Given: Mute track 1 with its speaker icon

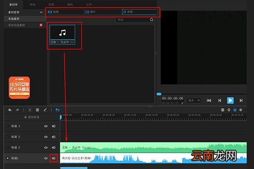Looking at the screenshot, I should pyautogui.click(x=54, y=158).
